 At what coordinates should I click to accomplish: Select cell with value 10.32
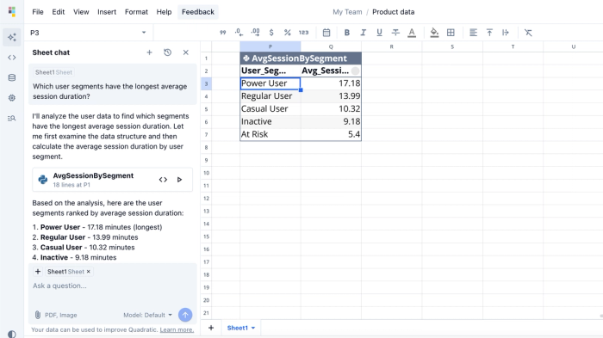[x=331, y=108]
